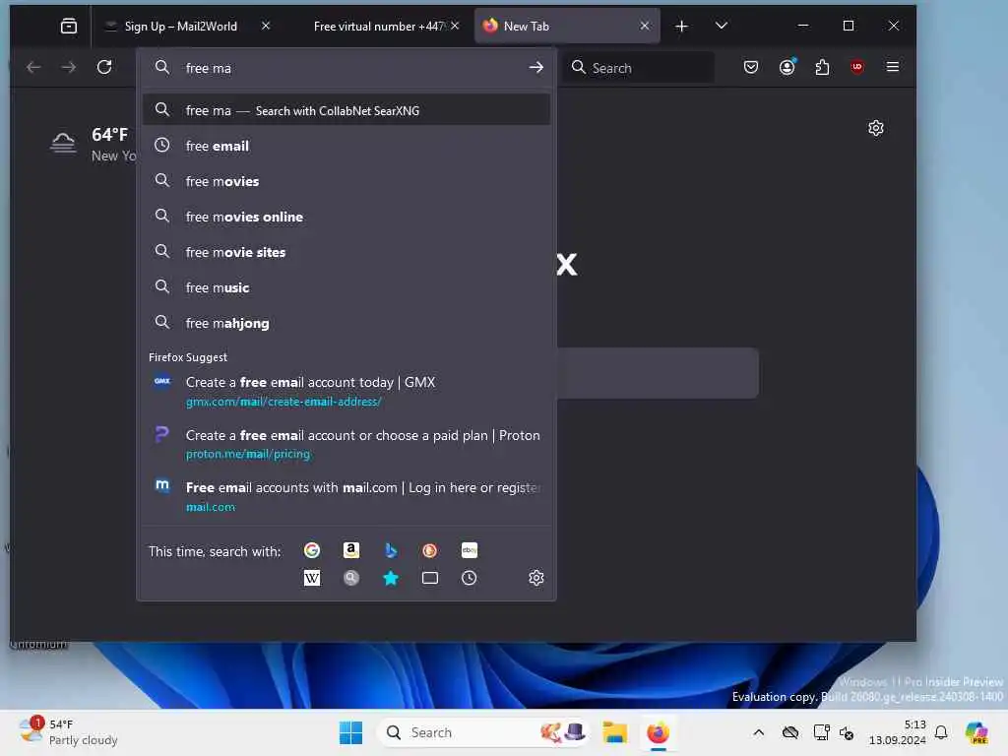Viewport: 1008px width, 756px height.
Task: Search this time with Amazon
Action: 351,550
